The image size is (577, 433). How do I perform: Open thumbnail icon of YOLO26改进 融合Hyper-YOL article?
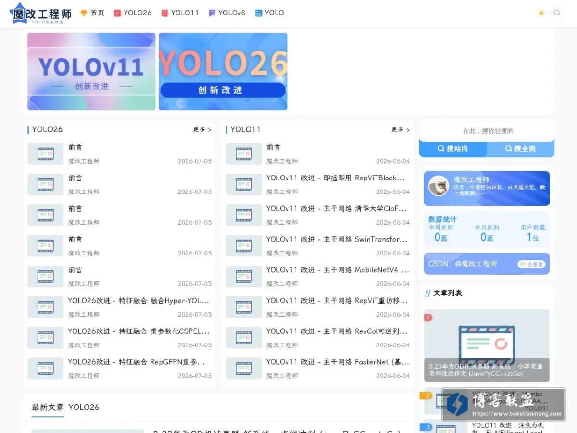[45, 307]
